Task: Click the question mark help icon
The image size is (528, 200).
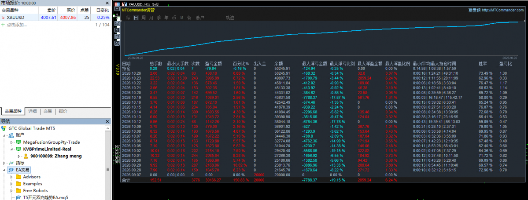Action: pyautogui.click(x=117, y=30)
